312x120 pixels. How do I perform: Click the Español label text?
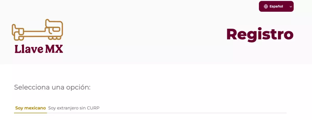click(x=276, y=6)
